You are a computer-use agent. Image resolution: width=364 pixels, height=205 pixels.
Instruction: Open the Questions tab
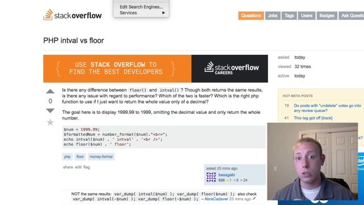coord(251,15)
